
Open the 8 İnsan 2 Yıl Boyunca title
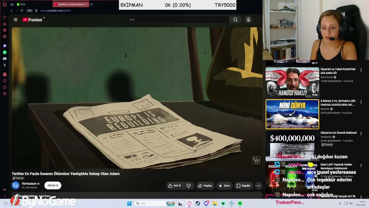(338, 103)
